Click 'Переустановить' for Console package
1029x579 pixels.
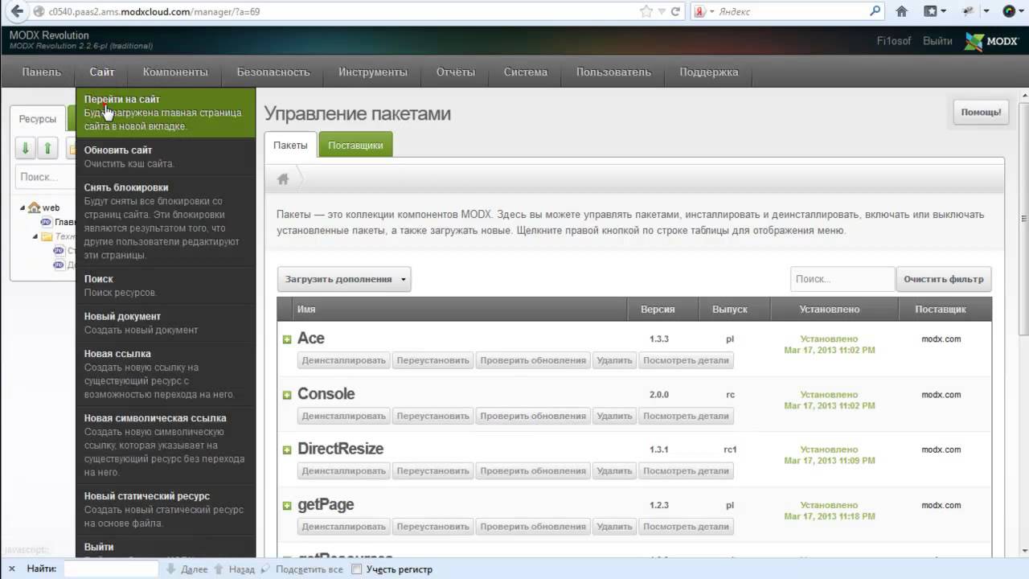pyautogui.click(x=433, y=416)
